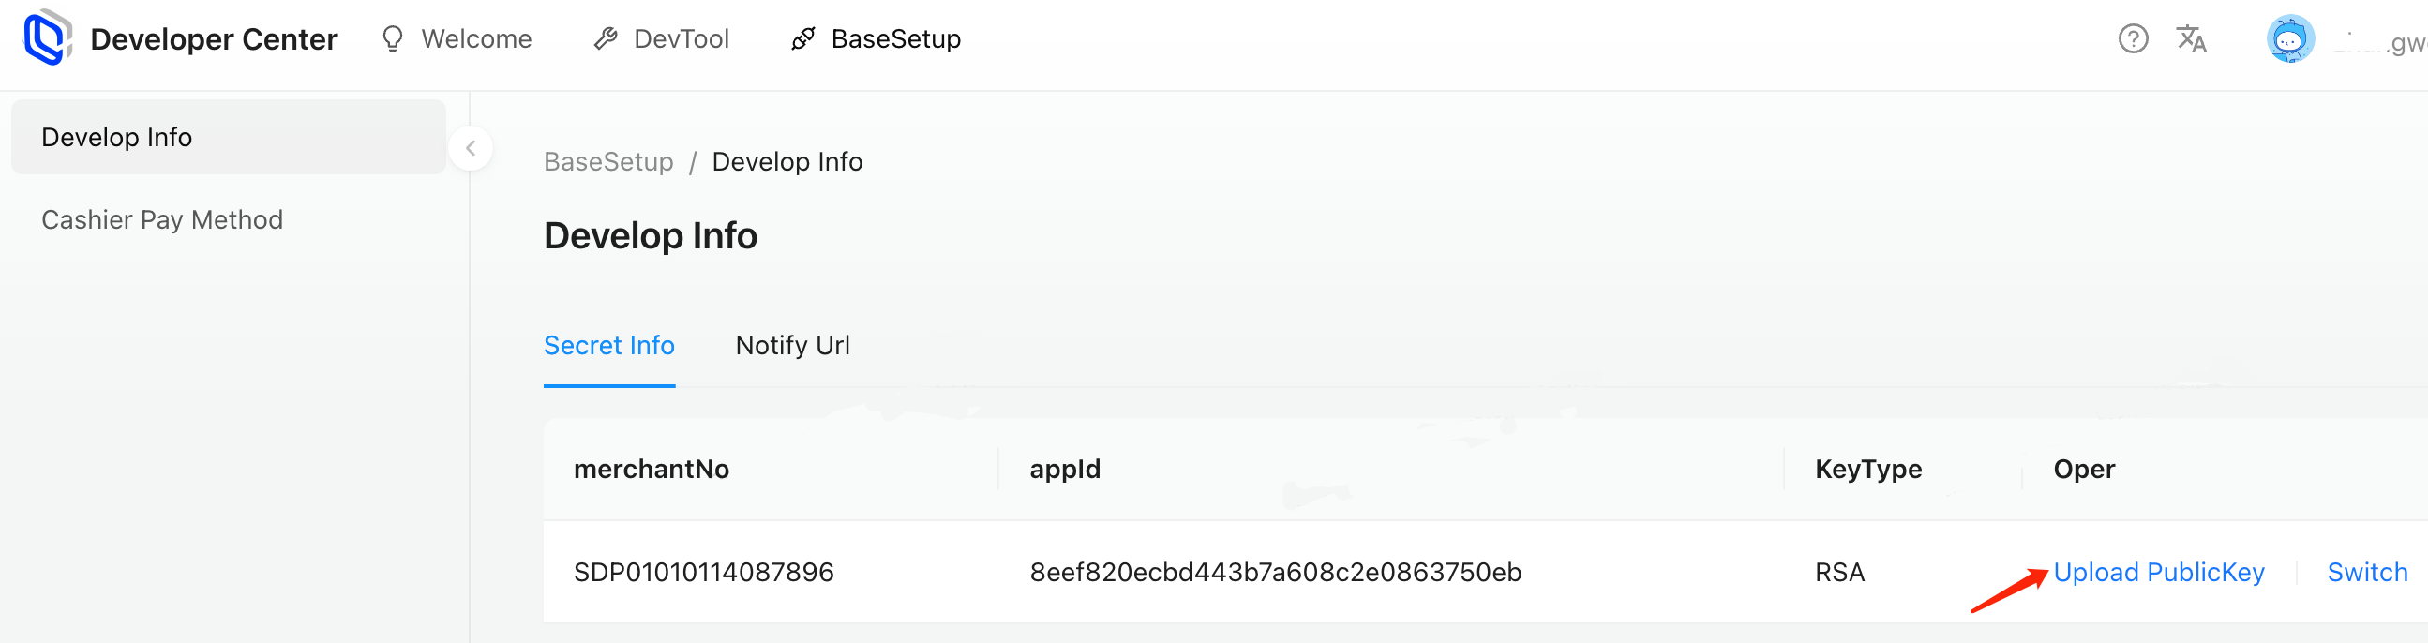Click the language translation icon
2428x643 pixels.
(x=2192, y=38)
